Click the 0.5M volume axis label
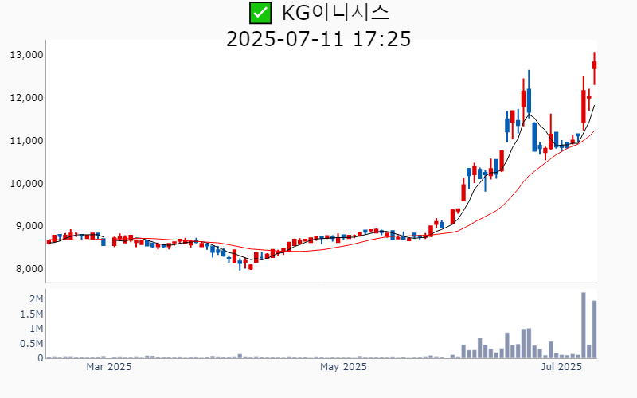Screen dimensions: 637x398 32,344
